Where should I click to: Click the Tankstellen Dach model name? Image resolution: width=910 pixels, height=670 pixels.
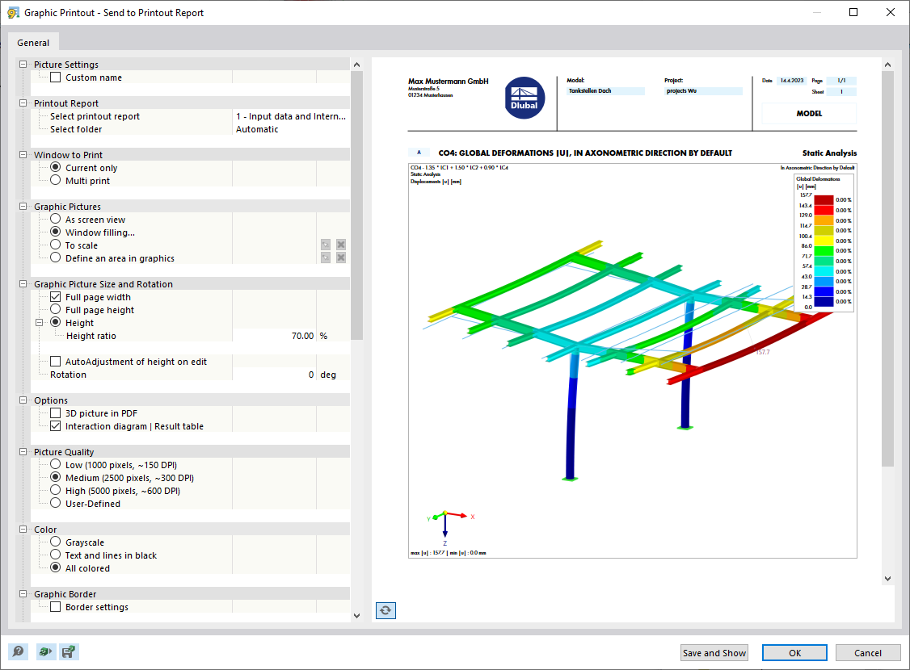click(590, 90)
